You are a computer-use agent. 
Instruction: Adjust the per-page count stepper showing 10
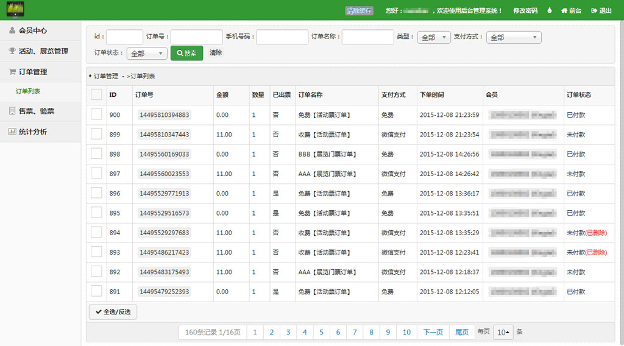[x=503, y=332]
